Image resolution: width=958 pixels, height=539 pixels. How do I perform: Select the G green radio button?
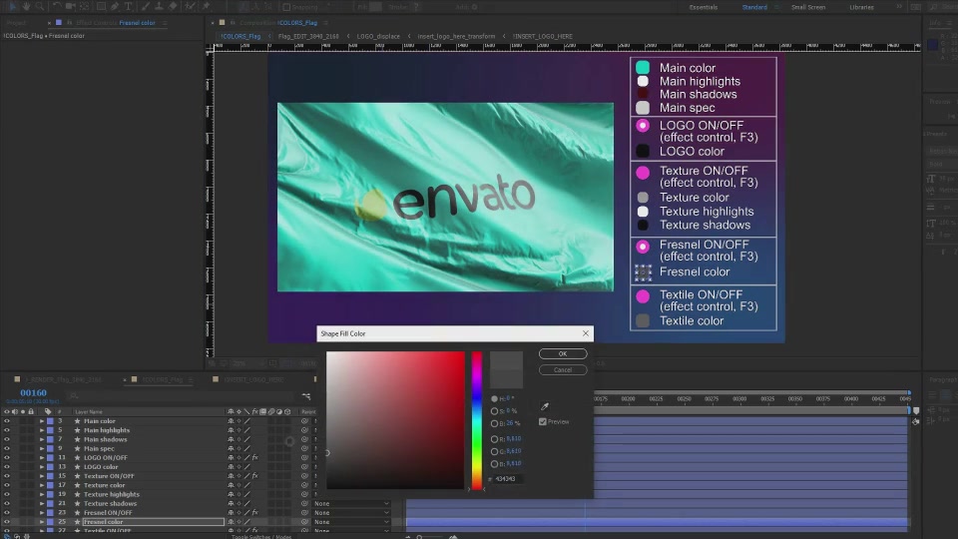[x=494, y=451]
